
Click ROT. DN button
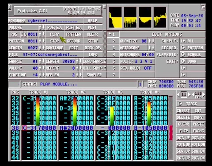(x=198, y=158)
